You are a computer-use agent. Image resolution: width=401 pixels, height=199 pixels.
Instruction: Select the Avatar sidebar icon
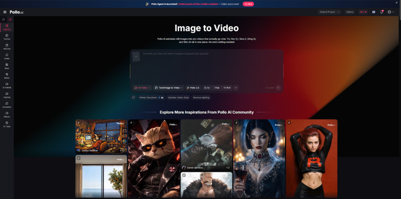coord(7,56)
